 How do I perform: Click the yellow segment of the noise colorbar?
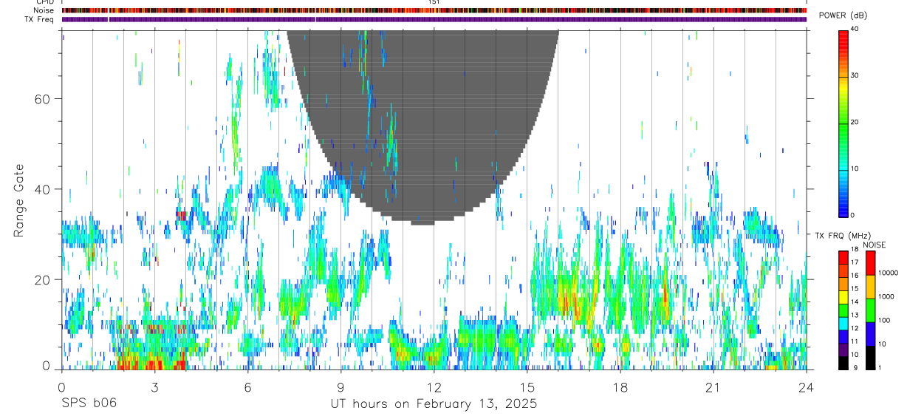pyautogui.click(x=871, y=287)
